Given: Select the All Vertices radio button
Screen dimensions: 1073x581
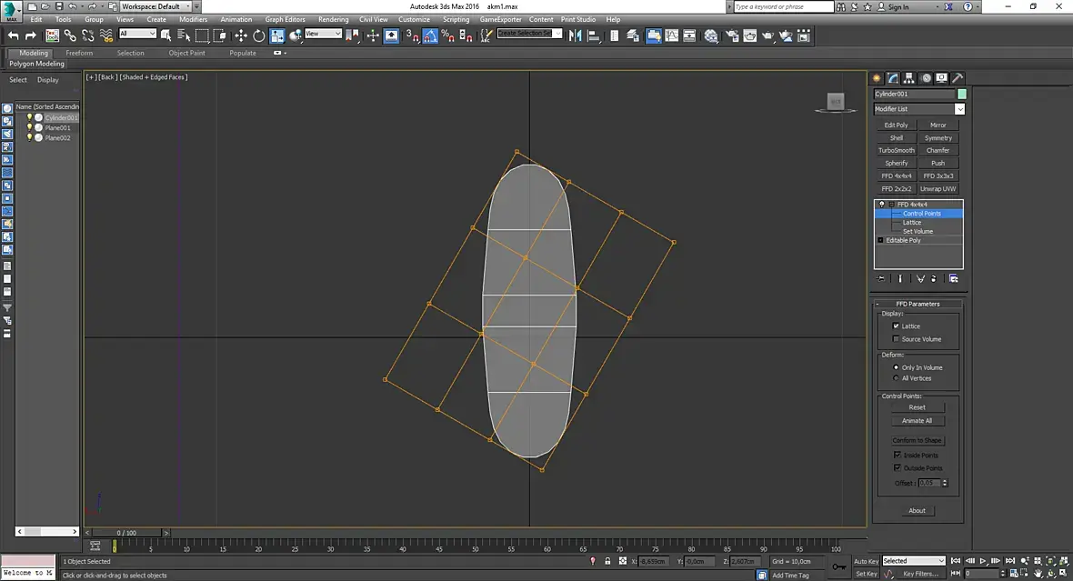Looking at the screenshot, I should pyautogui.click(x=897, y=378).
